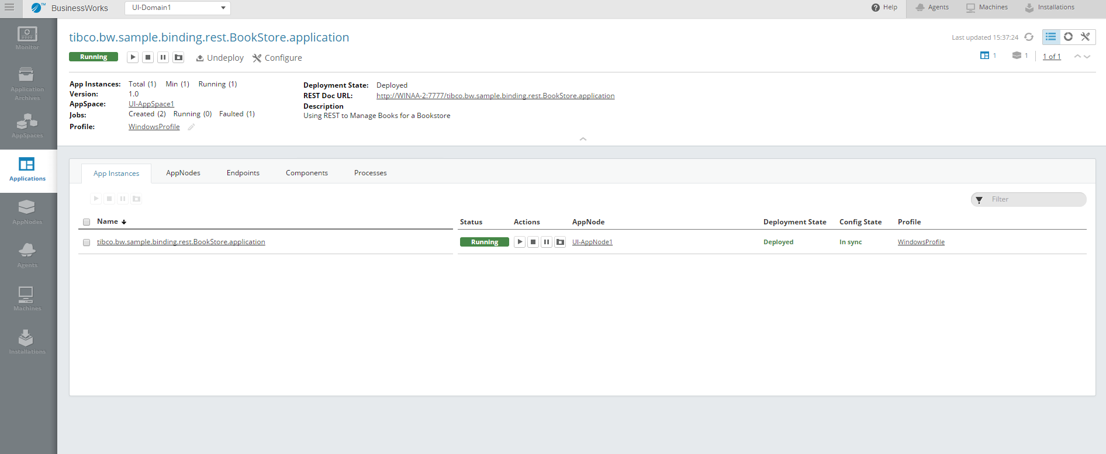
Task: Click the Deployment State column header
Action: (795, 222)
